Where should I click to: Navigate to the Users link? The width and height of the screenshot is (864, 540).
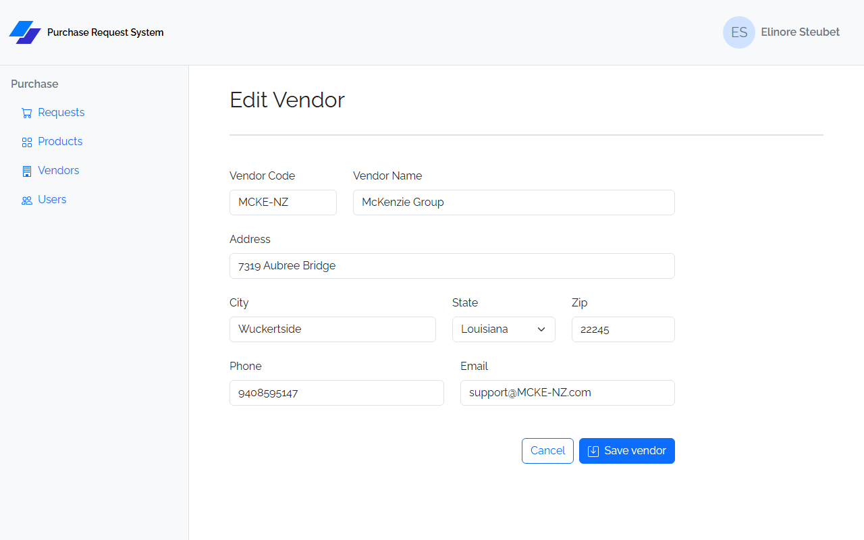point(52,200)
